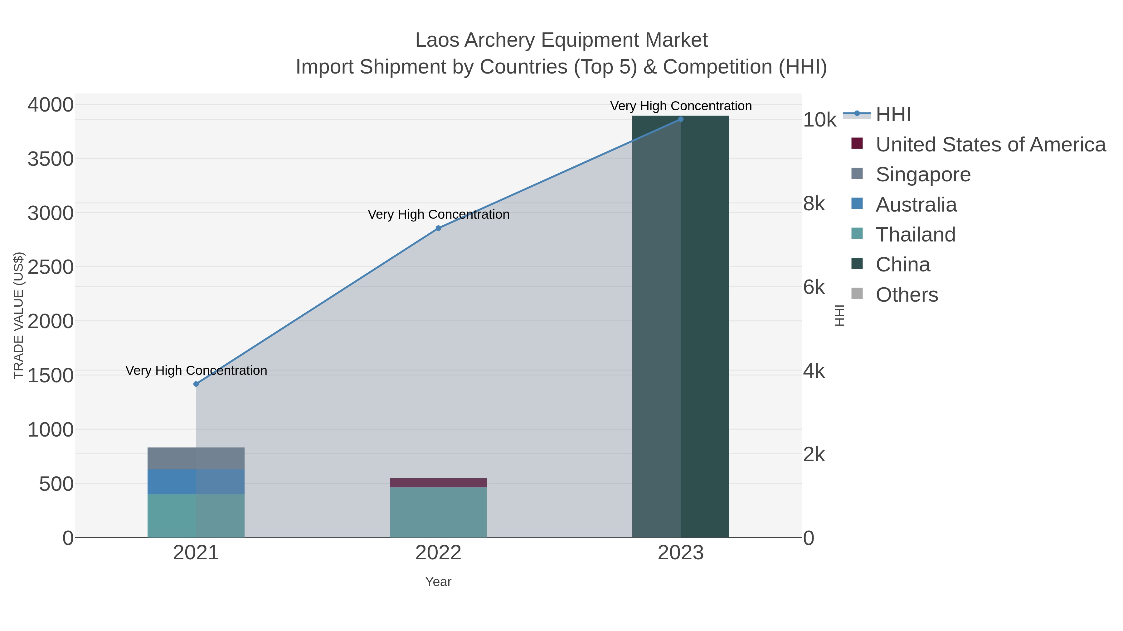Click the 6k right axis tick label
This screenshot has width=1123, height=631.
[x=814, y=287]
